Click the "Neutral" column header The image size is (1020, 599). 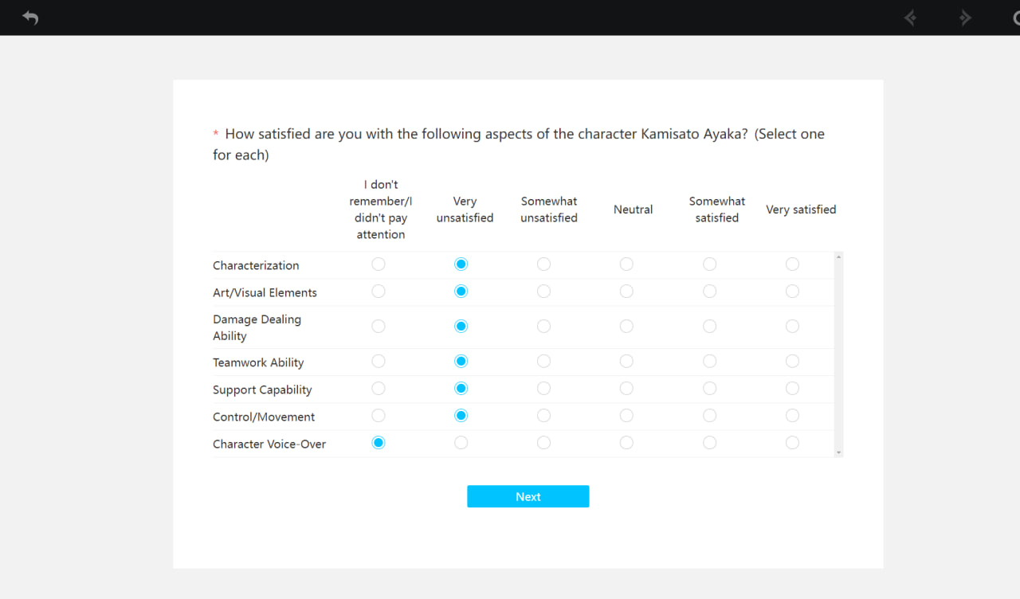[634, 209]
